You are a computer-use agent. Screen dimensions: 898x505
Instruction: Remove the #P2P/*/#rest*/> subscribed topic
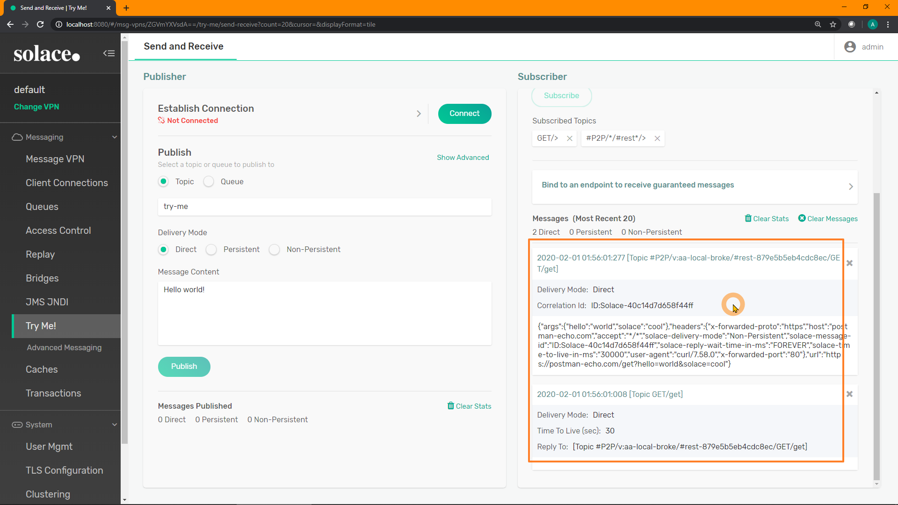point(657,138)
